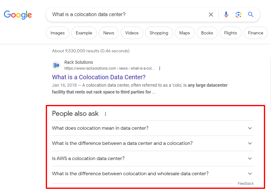This screenshot has width=271, height=191.
Task: Clear the search query with the X icon
Action: (x=211, y=15)
